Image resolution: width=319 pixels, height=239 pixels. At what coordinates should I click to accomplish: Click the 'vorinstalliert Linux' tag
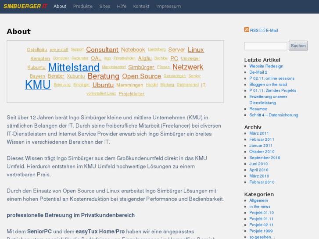pos(101,93)
